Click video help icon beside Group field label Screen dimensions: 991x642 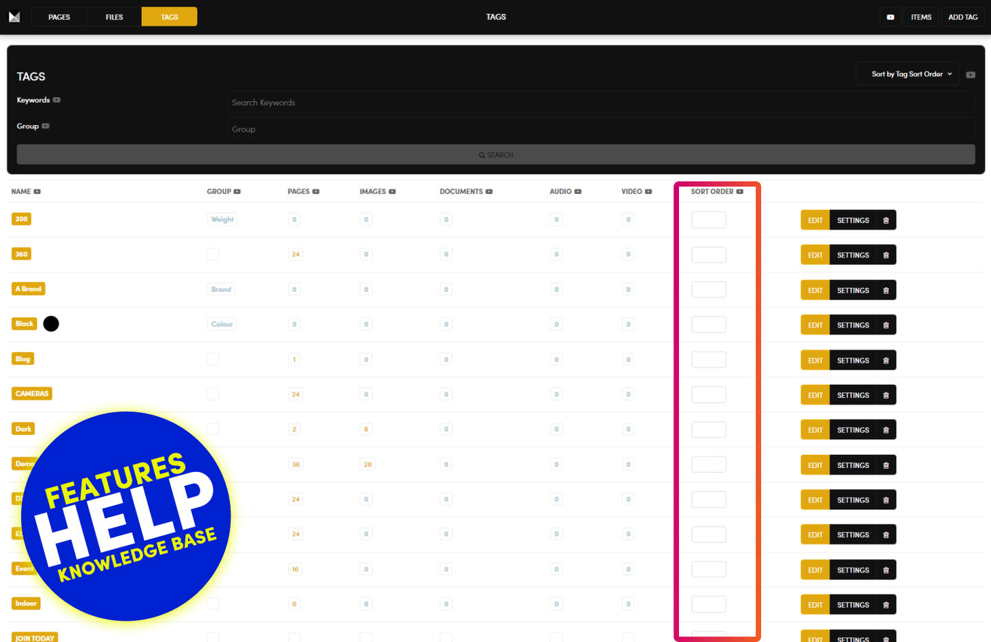pyautogui.click(x=45, y=126)
